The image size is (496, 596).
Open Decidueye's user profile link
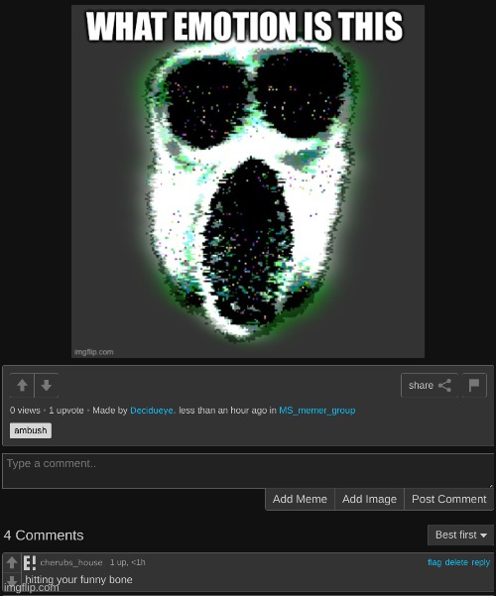tap(153, 411)
